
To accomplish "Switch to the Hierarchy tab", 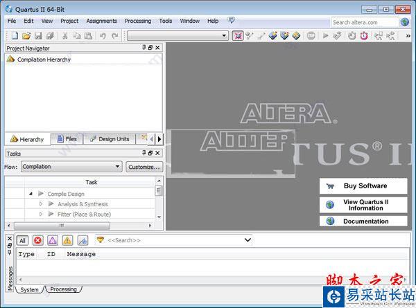I will point(27,139).
